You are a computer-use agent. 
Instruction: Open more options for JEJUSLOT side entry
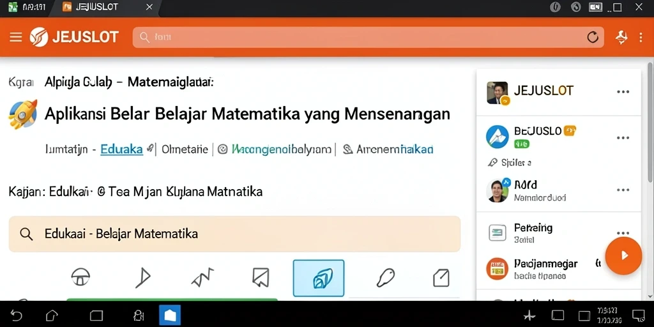623,92
